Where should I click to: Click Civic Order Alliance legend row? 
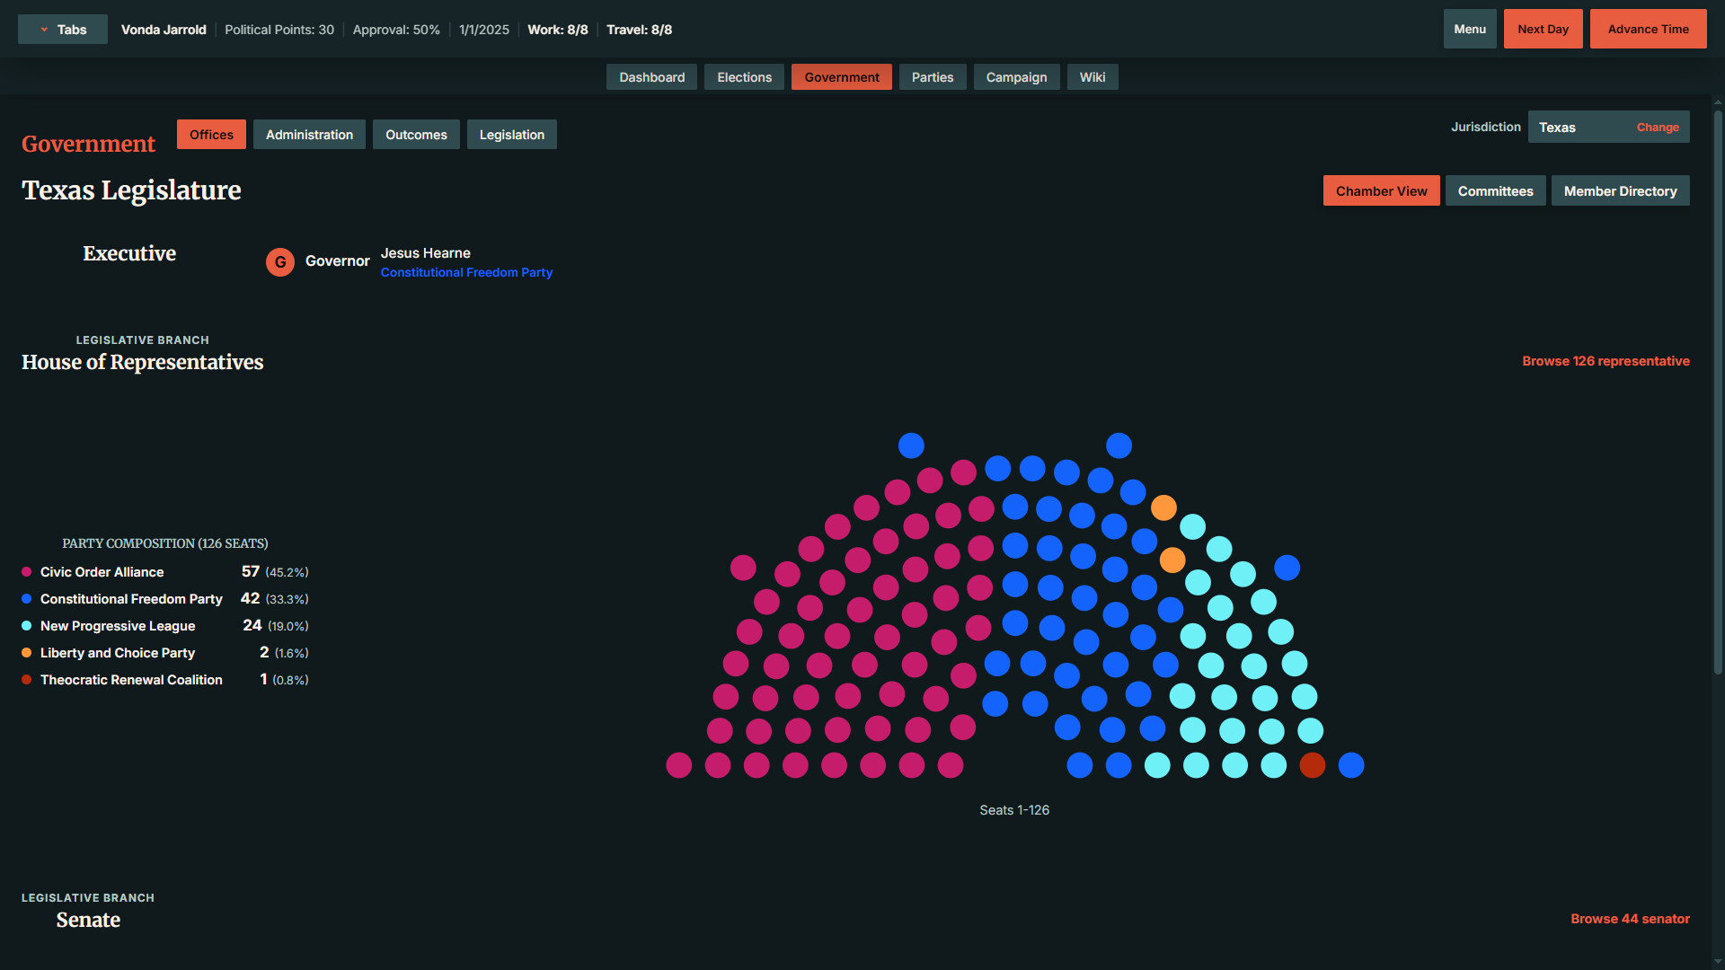coord(165,572)
